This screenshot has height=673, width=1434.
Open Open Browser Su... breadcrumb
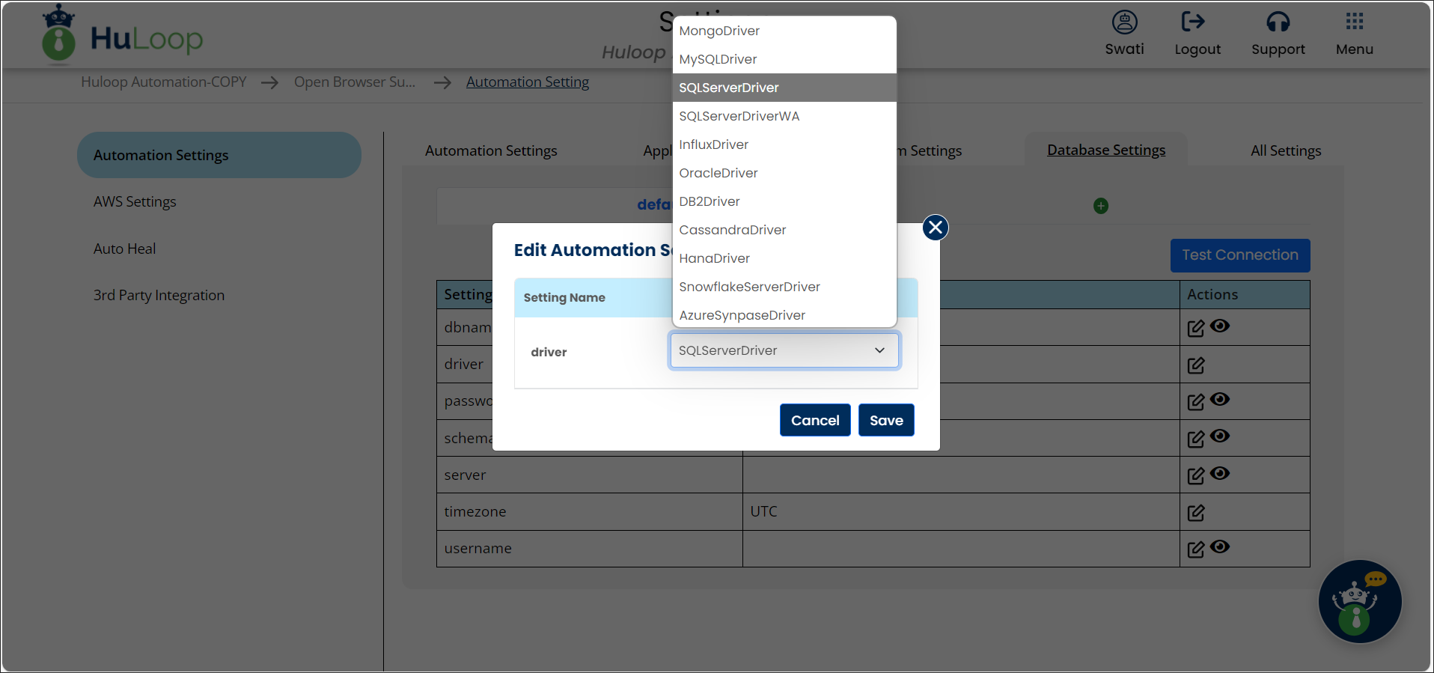pyautogui.click(x=354, y=82)
